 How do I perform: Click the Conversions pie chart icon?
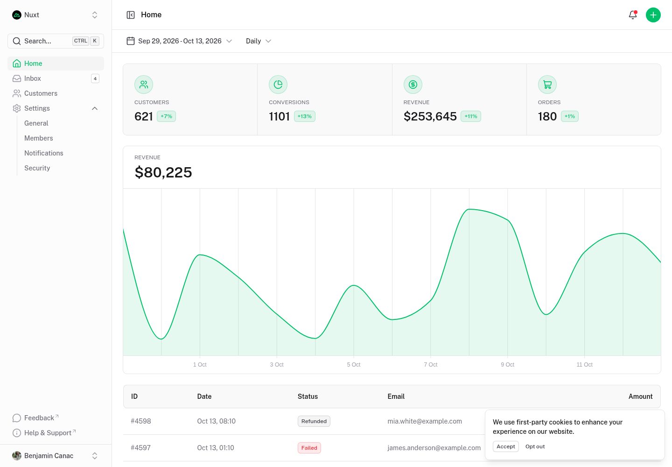[278, 85]
